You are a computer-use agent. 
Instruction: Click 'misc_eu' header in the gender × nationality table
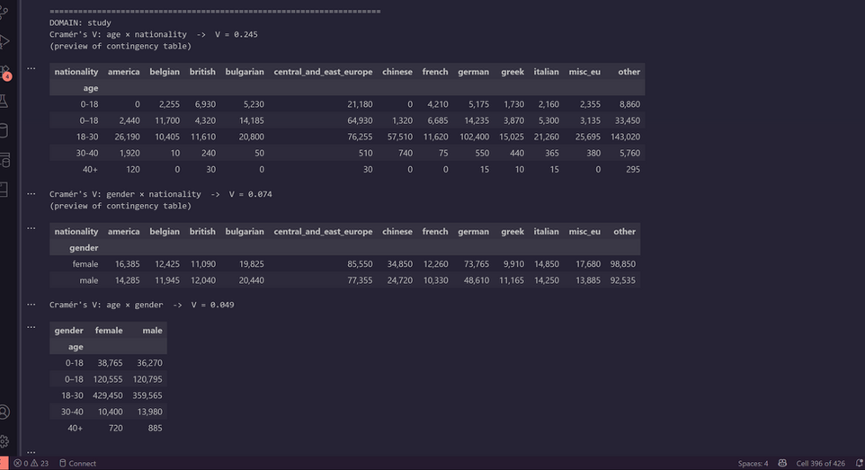(x=584, y=232)
